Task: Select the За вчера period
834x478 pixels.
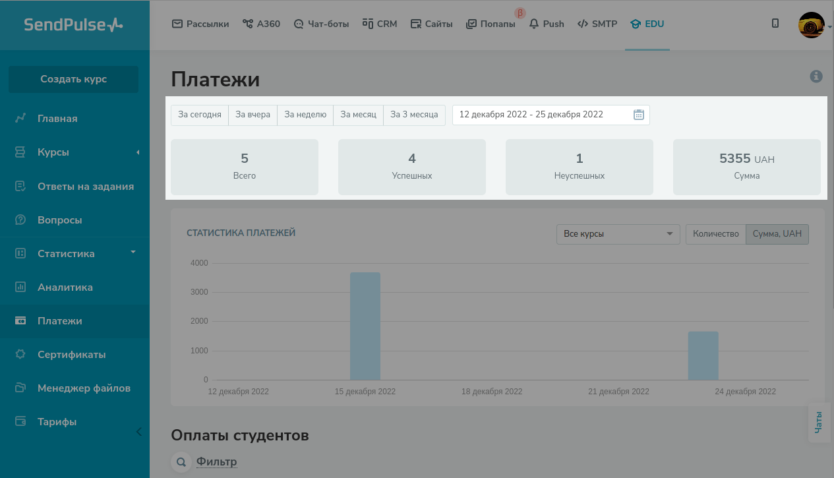Action: (x=253, y=115)
